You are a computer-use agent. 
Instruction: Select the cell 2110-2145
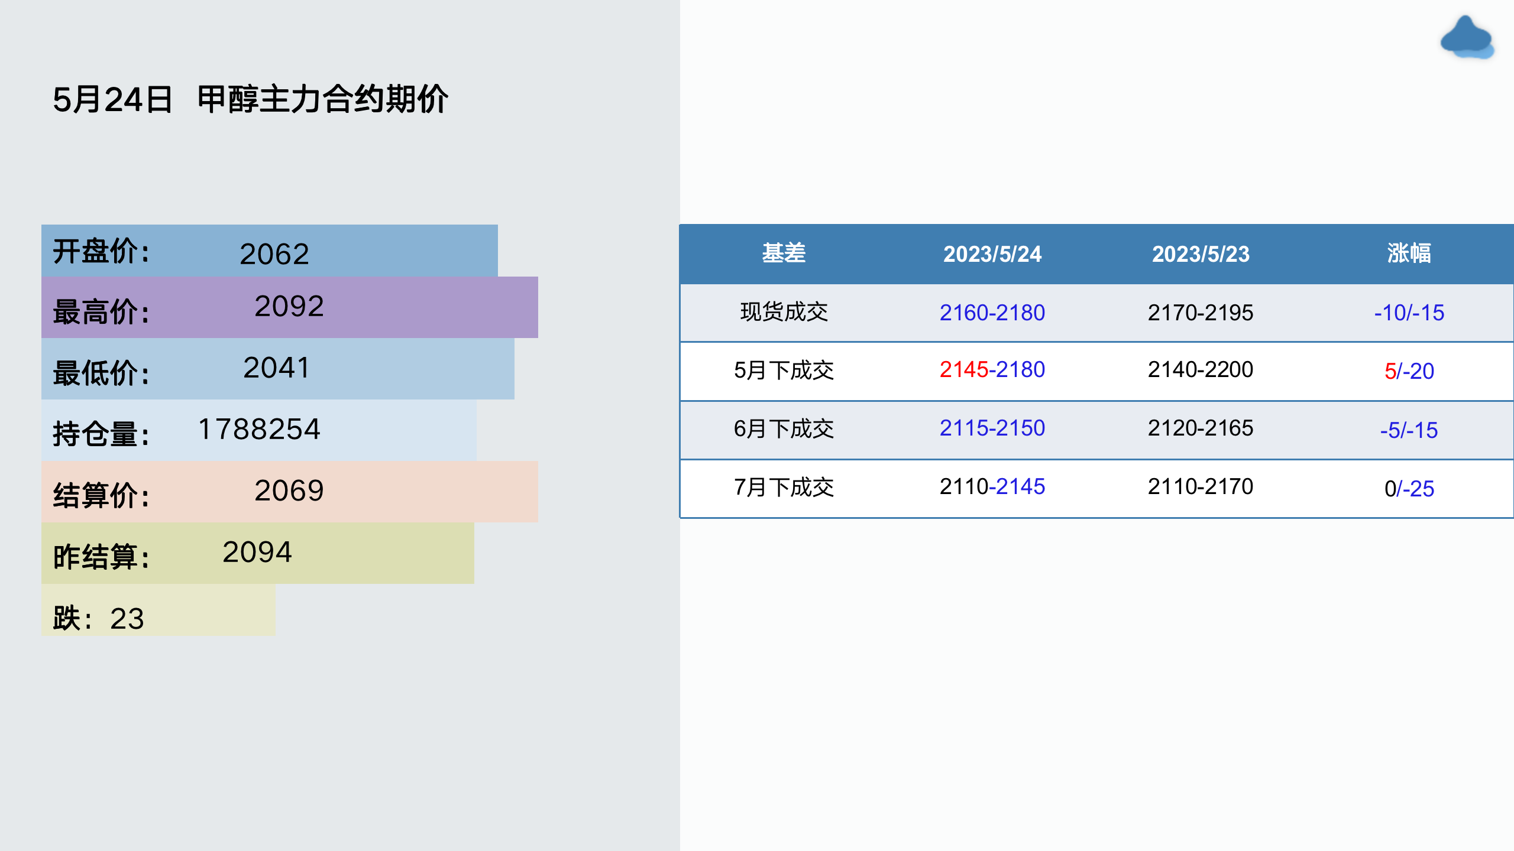pos(992,486)
